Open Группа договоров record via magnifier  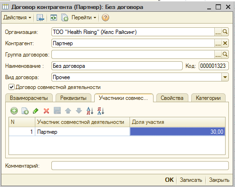click(225, 55)
